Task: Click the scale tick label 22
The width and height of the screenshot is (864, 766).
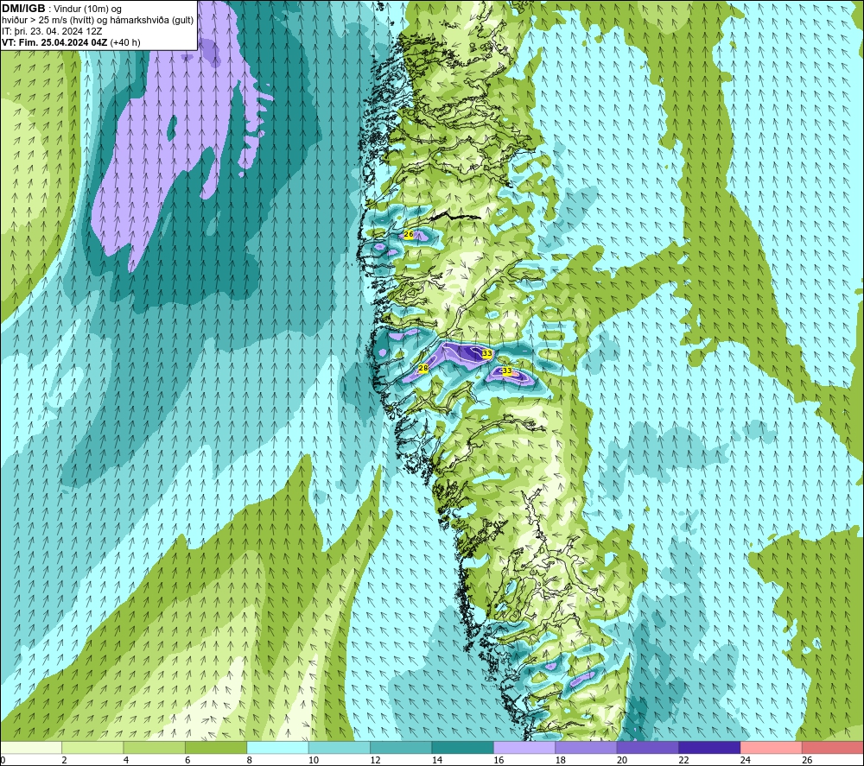Action: pos(683,760)
